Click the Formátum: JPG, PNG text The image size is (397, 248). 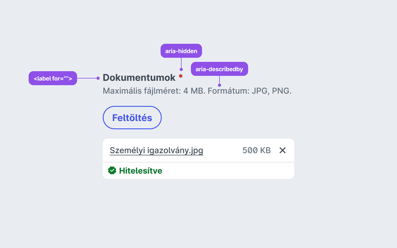[x=250, y=91]
